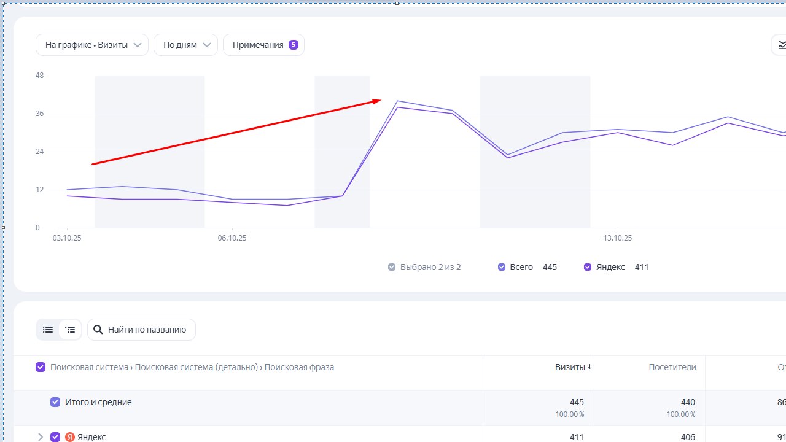This screenshot has width=786, height=442.
Task: Toggle the Яндекс series checkbox in the legend
Action: pos(588,267)
